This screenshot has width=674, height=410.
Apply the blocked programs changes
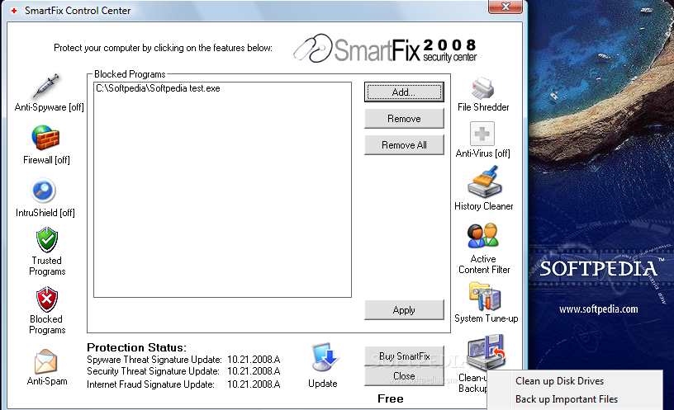point(404,310)
